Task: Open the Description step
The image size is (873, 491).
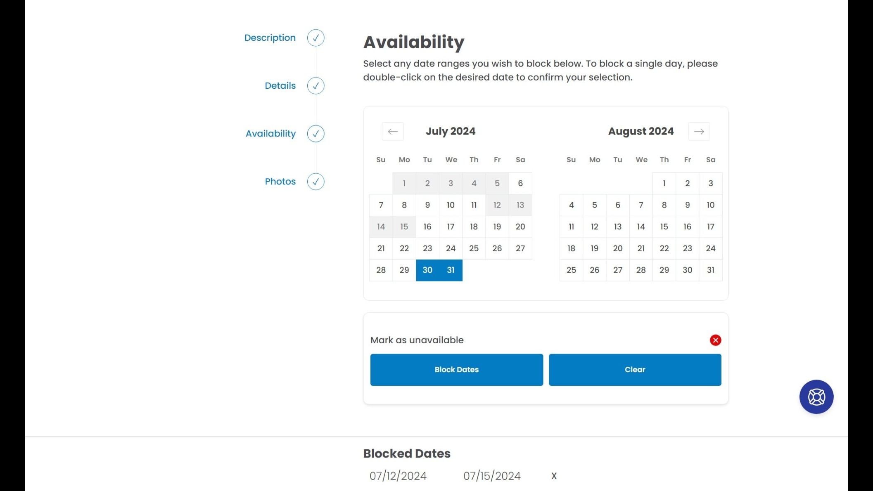Action: (270, 38)
